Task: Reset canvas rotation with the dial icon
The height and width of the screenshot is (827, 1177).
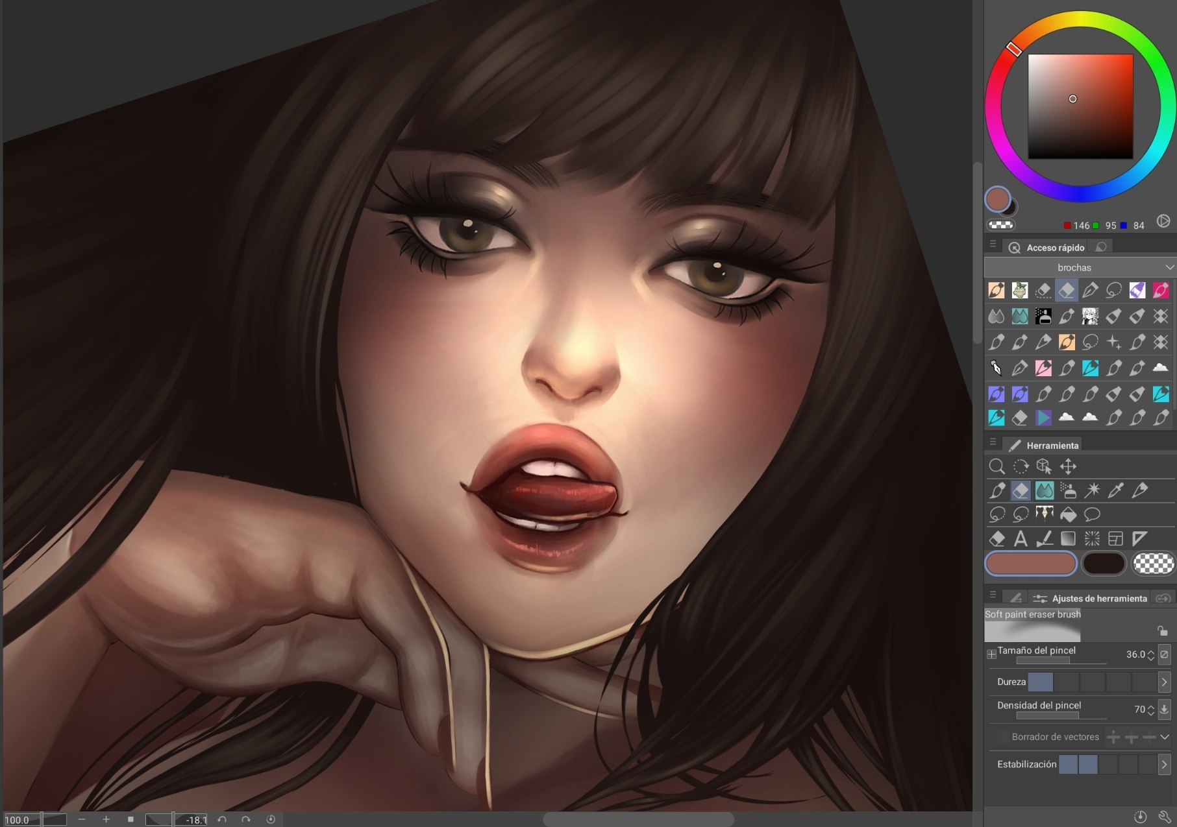Action: pyautogui.click(x=271, y=819)
